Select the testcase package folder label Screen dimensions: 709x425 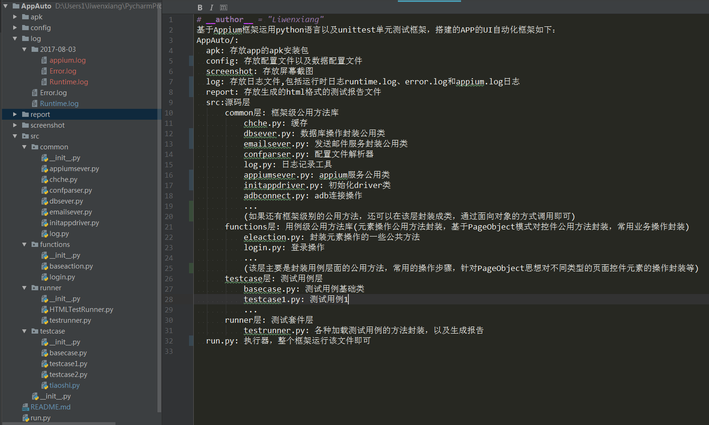(x=52, y=331)
